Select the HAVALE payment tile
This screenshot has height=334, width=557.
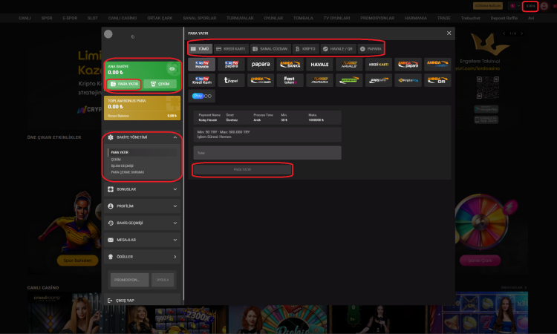[319, 65]
